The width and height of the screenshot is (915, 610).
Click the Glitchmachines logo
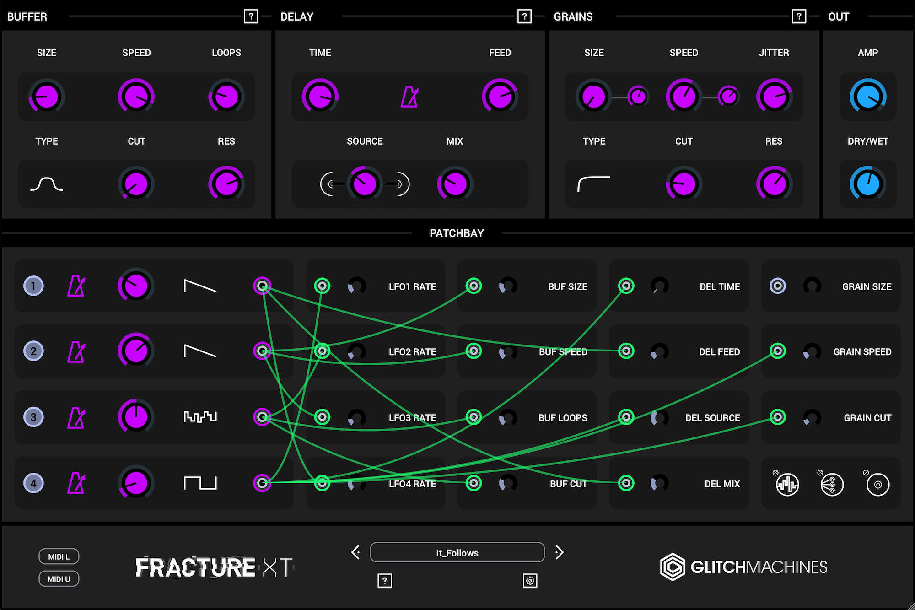744,567
